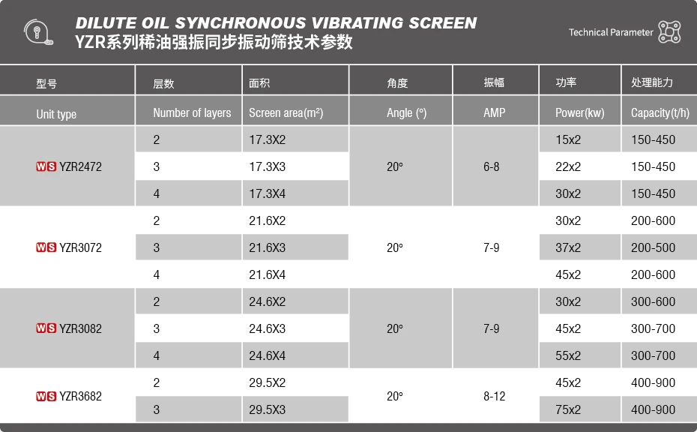
Task: Click the WS logo beside YZR3072
Action: click(x=46, y=247)
